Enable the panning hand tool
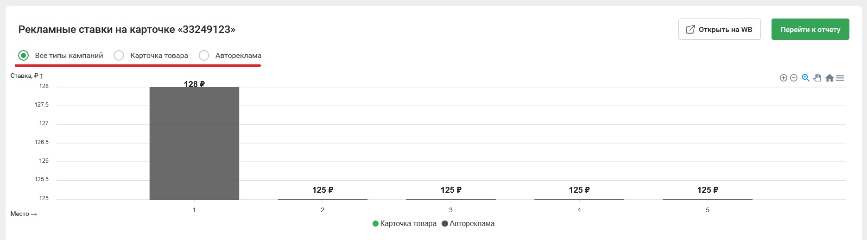The width and height of the screenshot is (867, 240). coord(817,78)
